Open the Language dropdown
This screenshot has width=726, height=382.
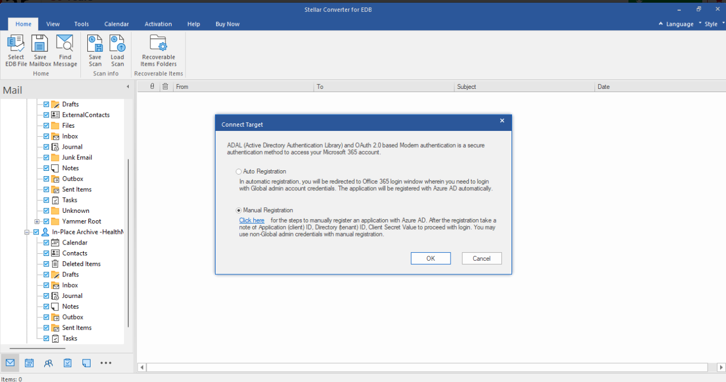pos(676,24)
